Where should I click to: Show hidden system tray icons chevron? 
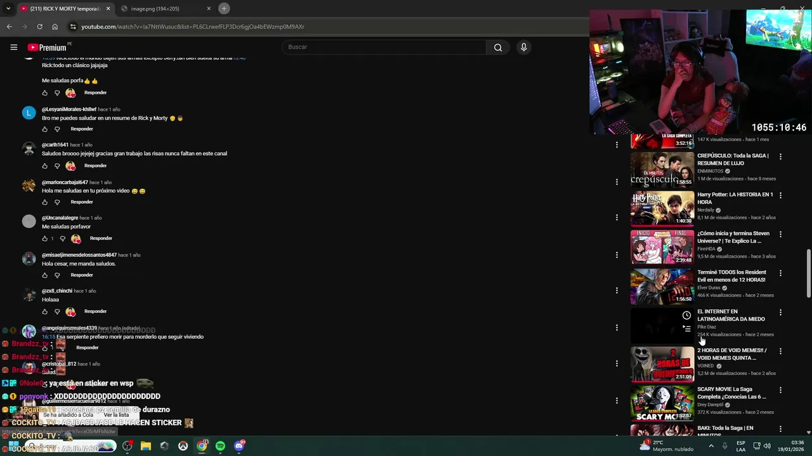[x=710, y=446]
